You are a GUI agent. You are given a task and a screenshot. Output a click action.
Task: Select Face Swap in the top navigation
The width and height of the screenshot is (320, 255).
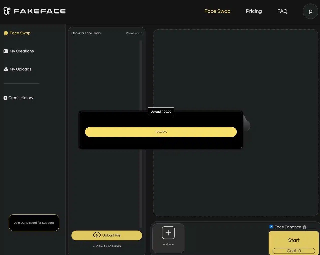(x=217, y=11)
